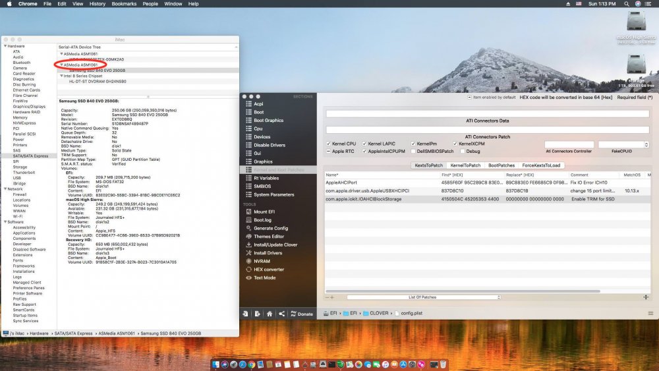
Task: Toggle the Apple RTC checkbox
Action: pos(328,152)
